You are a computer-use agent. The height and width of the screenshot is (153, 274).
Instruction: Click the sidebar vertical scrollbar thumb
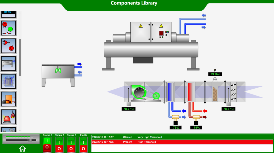tap(20, 58)
